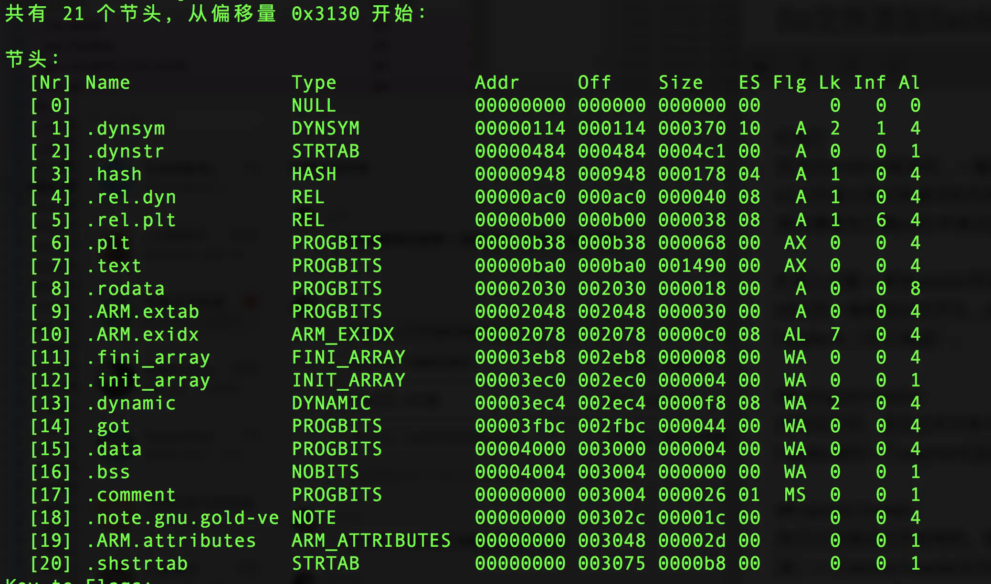Click the Addr column header
This screenshot has height=584, width=991.
point(496,83)
